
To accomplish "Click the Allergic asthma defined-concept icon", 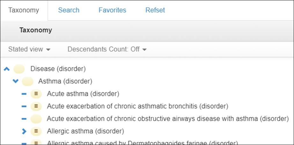I will click(x=36, y=132).
